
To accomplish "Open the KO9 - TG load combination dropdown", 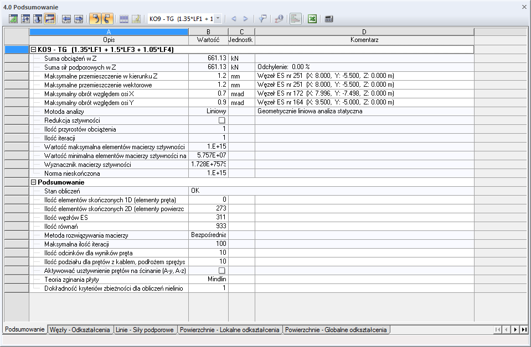I will 218,19.
